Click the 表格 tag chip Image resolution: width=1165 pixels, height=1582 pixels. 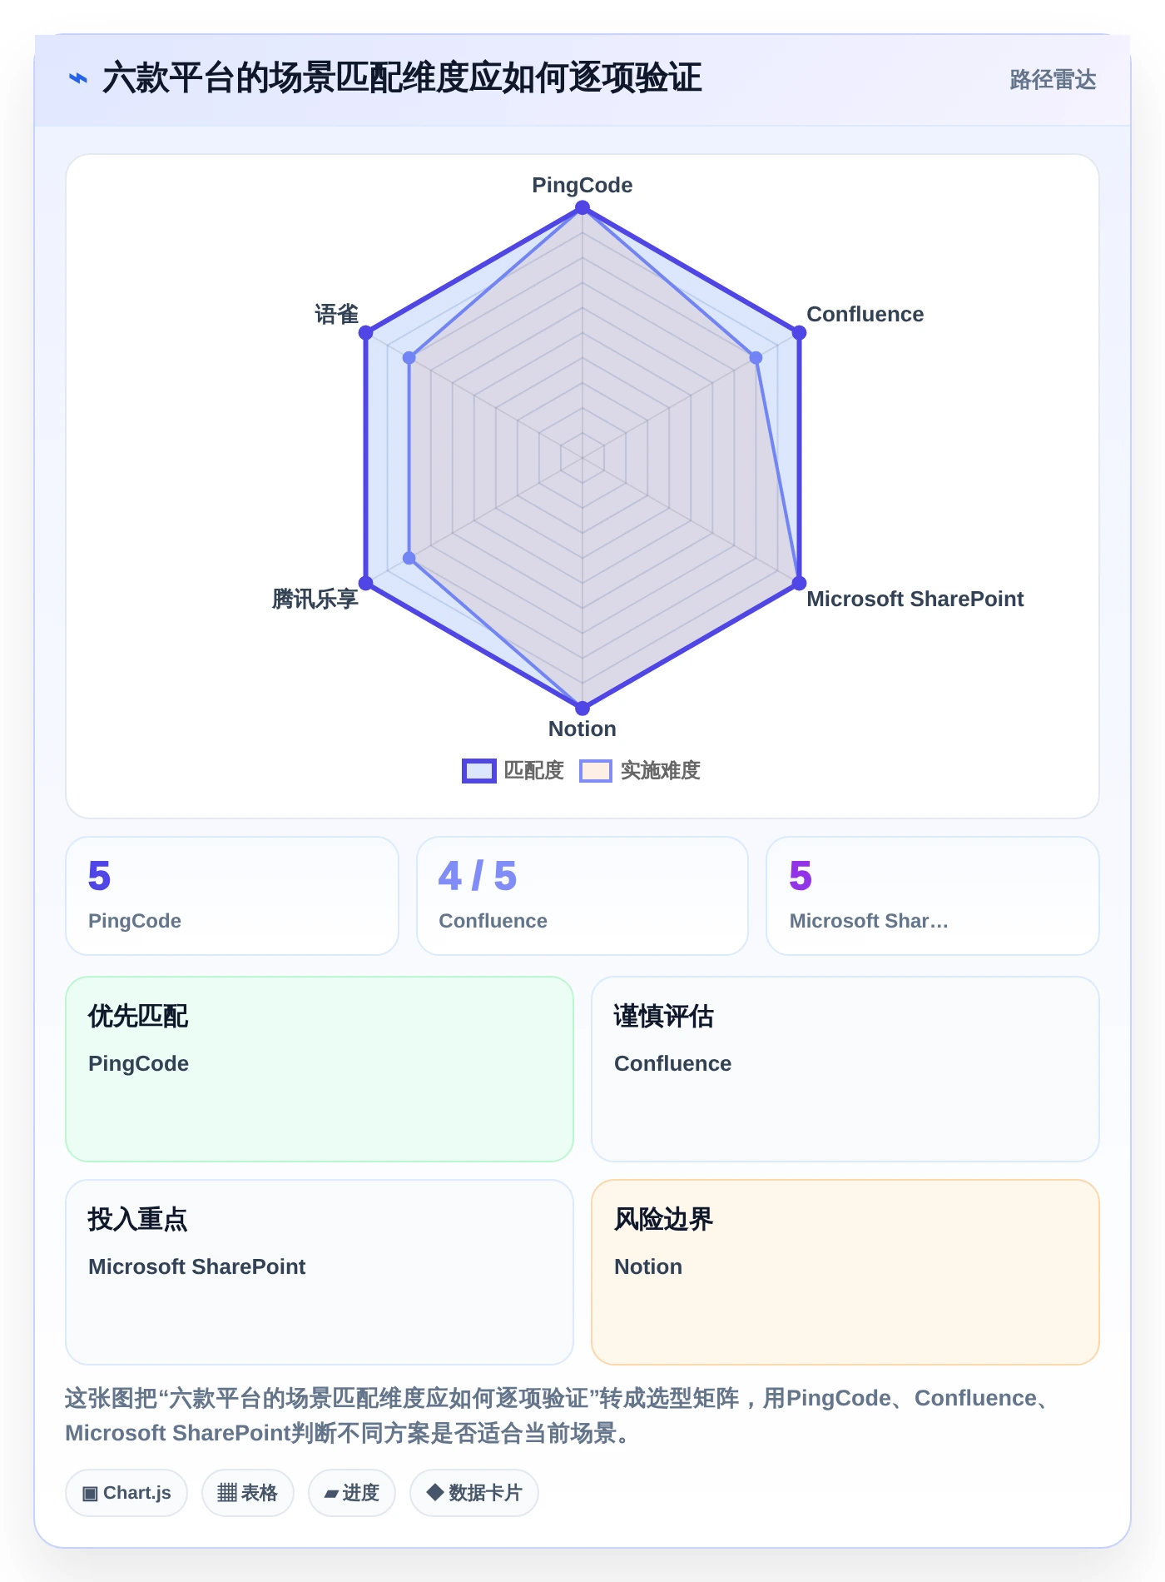pos(248,1493)
